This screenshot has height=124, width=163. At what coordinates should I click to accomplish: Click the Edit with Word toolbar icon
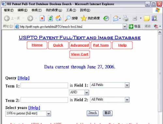tap(135, 18)
